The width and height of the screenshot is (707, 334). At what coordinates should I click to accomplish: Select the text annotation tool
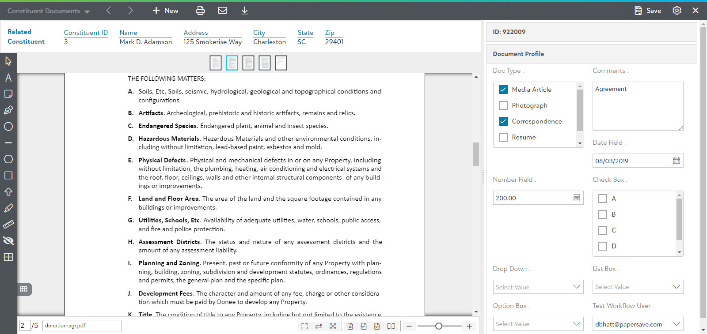8,78
